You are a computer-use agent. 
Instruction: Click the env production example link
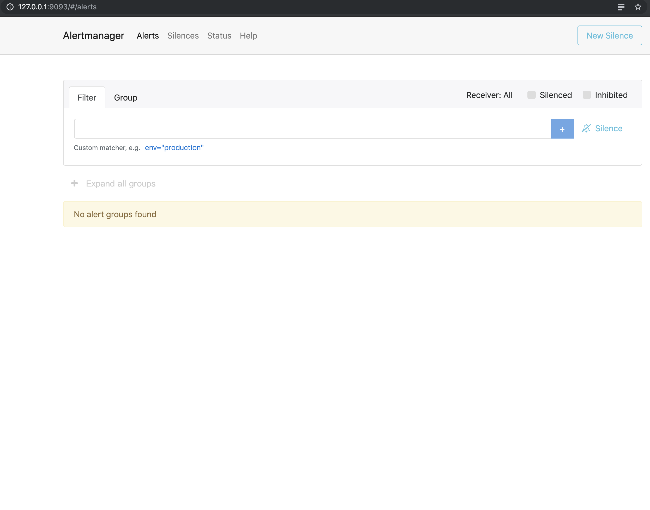click(175, 147)
